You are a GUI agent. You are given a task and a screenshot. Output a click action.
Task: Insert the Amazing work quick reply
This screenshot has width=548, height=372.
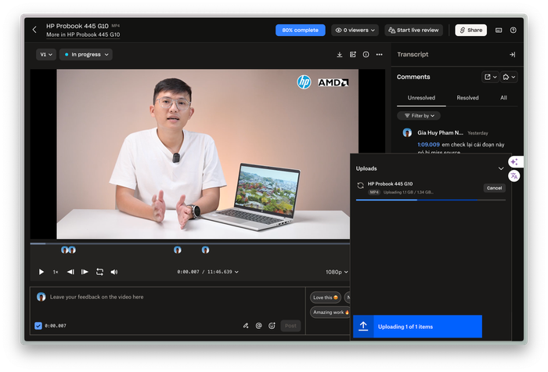pyautogui.click(x=330, y=312)
